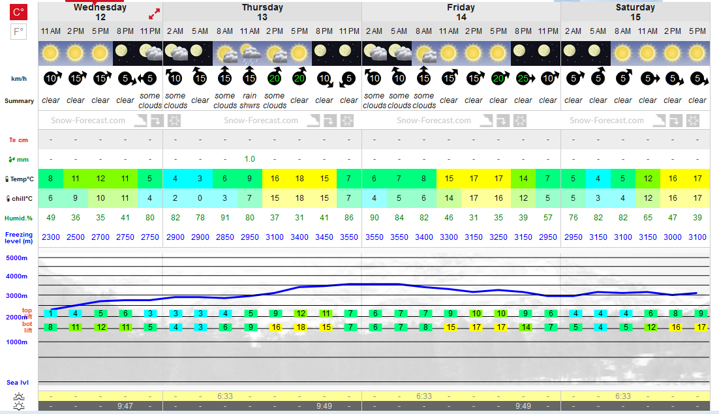Click the first Snow-Forecast.com watermark link

[x=88, y=121]
